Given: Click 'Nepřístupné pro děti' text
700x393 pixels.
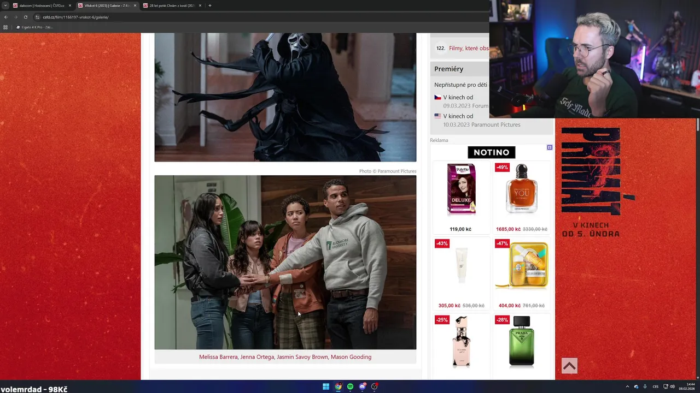Looking at the screenshot, I should click(x=460, y=85).
